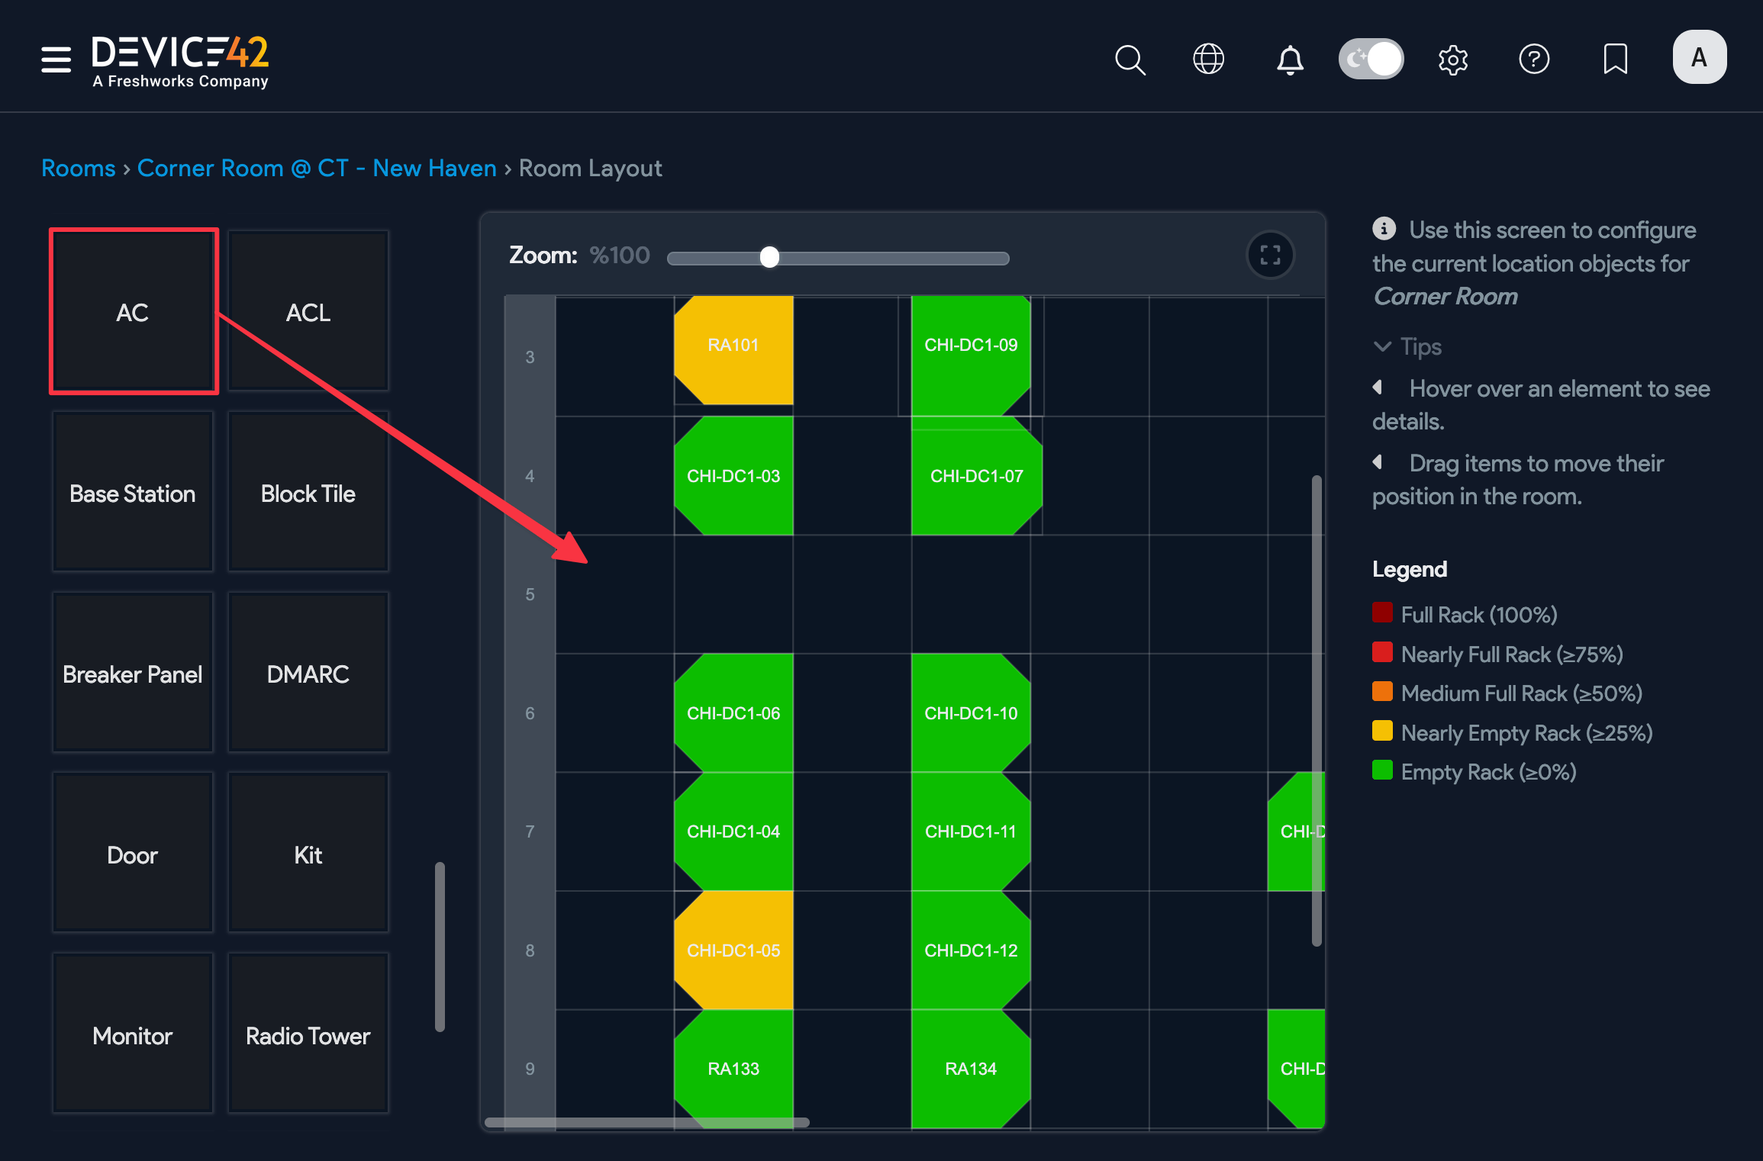This screenshot has height=1161, width=1763.
Task: Open the settings gear
Action: click(1453, 59)
